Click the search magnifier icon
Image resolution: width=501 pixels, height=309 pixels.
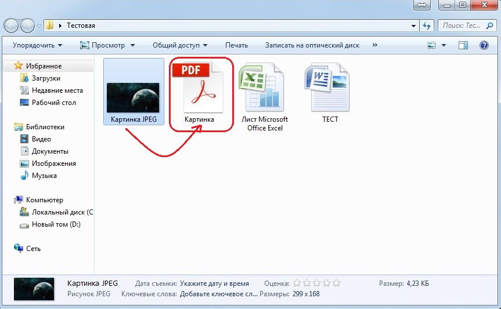coord(489,26)
